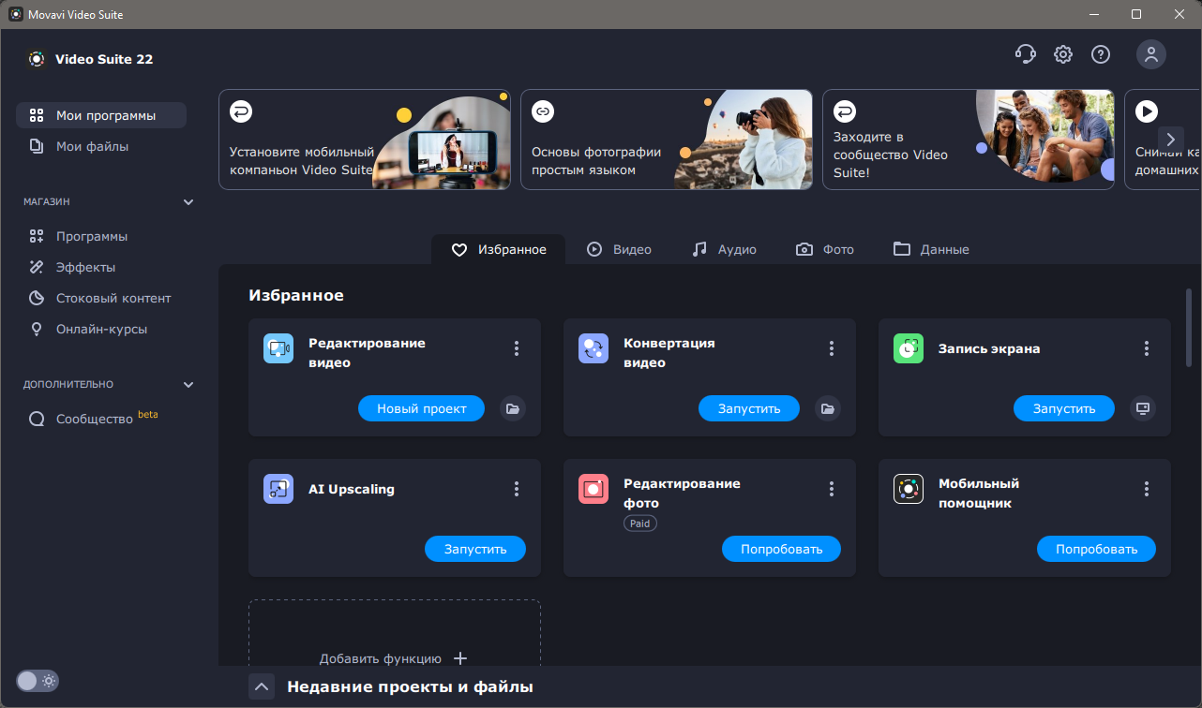1202x708 pixels.
Task: Open the Заходите в сообщество banner
Action: pyautogui.click(x=969, y=140)
